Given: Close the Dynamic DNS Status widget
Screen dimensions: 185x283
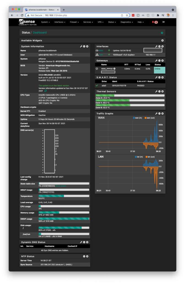Looking at the screenshot, I should click(87, 242).
